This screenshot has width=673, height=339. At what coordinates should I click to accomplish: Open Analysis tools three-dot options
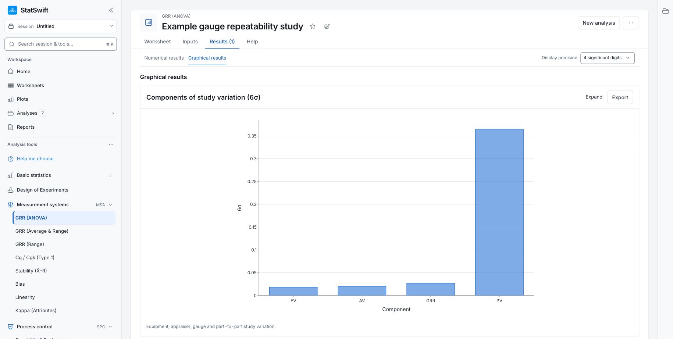[111, 144]
